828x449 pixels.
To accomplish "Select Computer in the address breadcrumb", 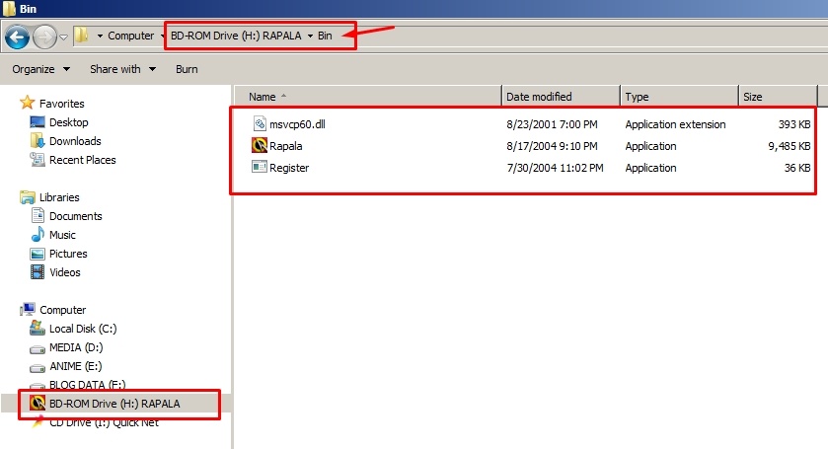I will tap(130, 36).
